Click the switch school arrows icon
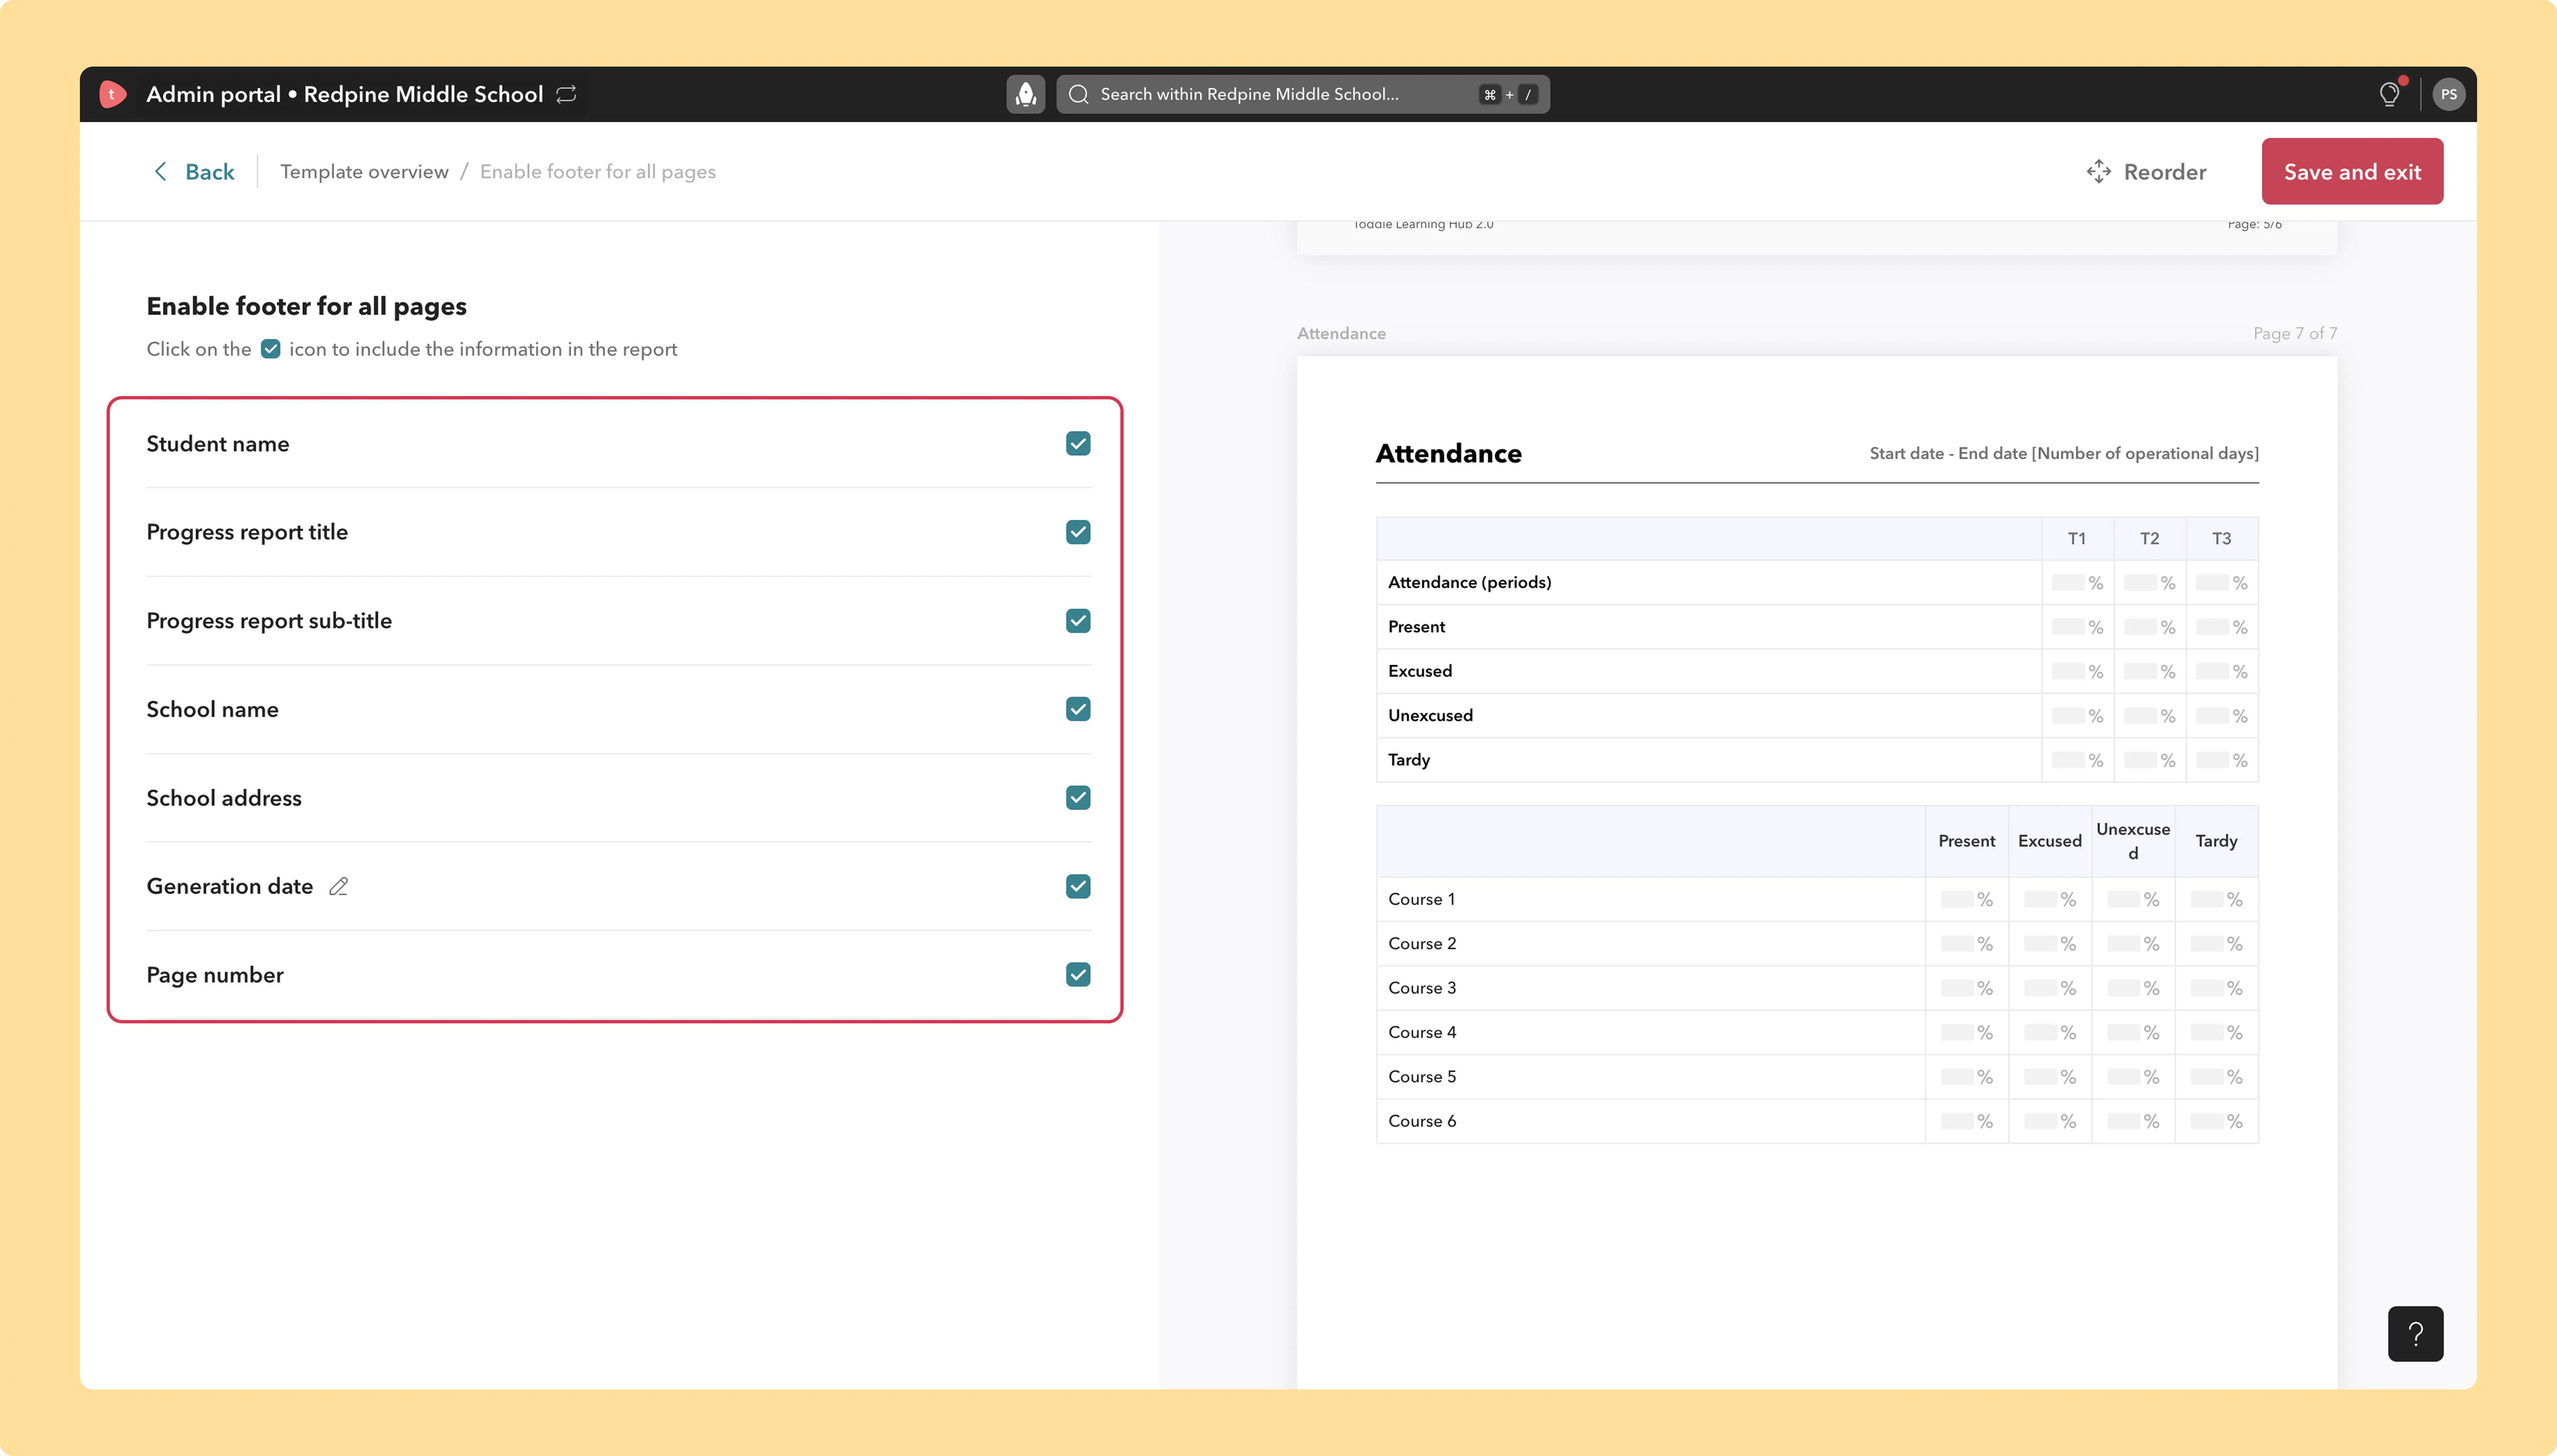The height and width of the screenshot is (1456, 2557). click(x=566, y=94)
